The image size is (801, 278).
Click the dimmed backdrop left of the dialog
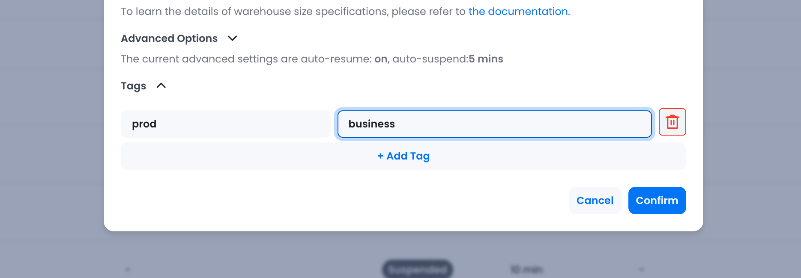(x=51, y=128)
